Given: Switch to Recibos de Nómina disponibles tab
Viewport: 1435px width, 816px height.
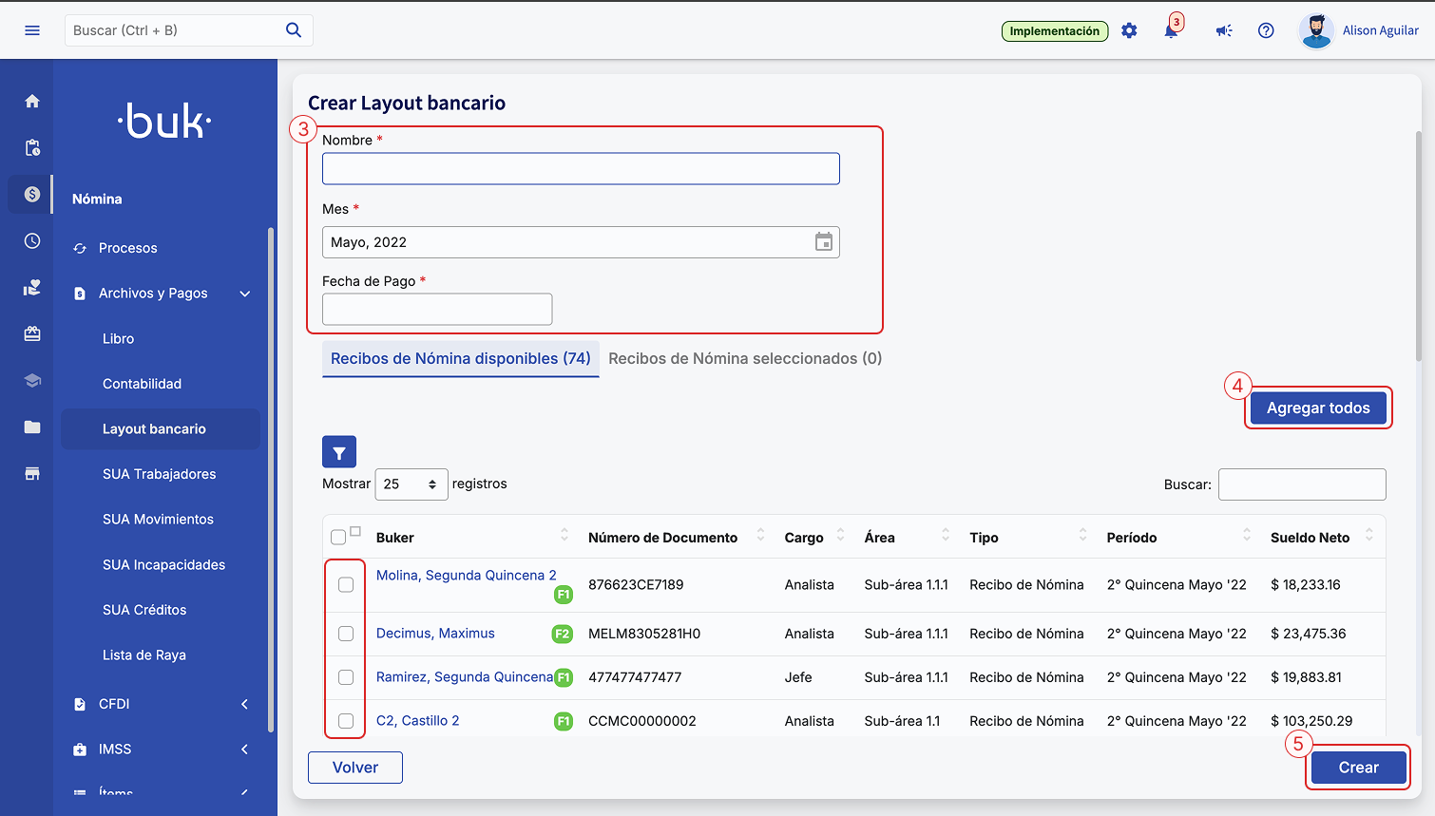Looking at the screenshot, I should pos(461,358).
